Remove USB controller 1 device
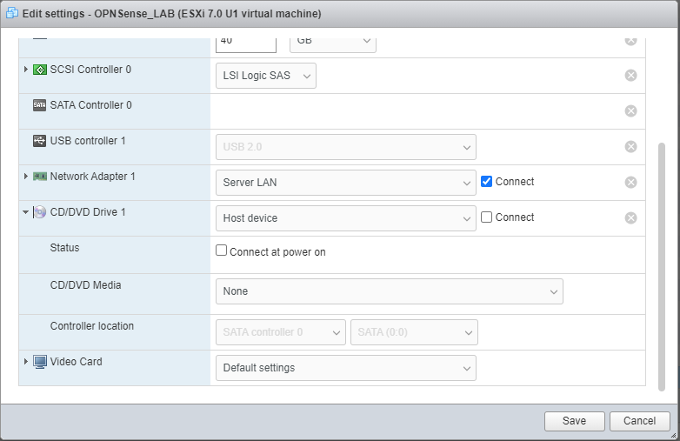This screenshot has height=441, width=680. [630, 147]
